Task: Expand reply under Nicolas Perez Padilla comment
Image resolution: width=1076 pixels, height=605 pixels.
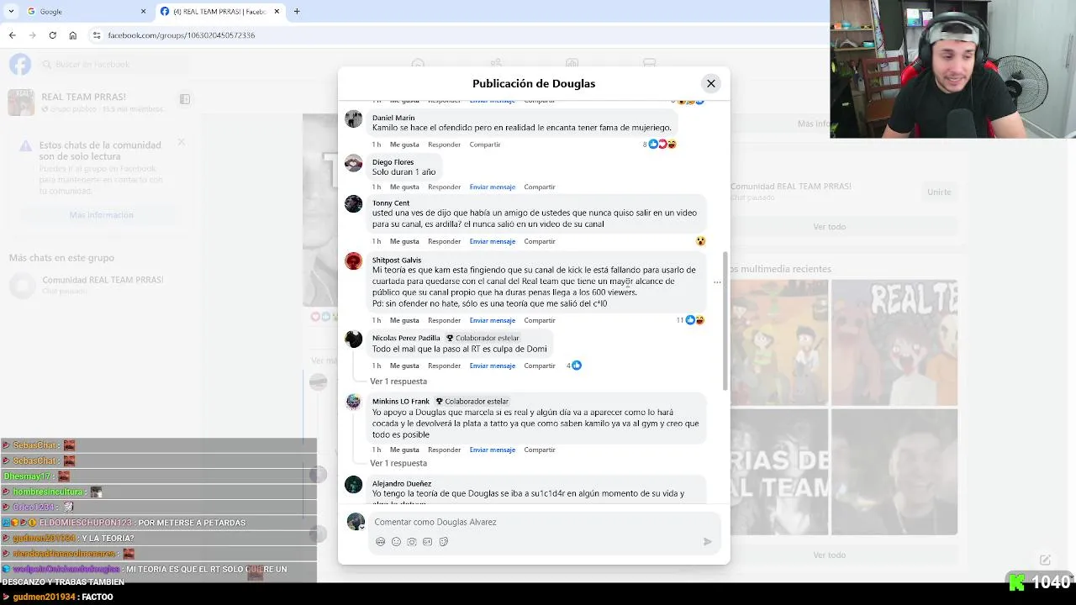Action: click(x=398, y=381)
